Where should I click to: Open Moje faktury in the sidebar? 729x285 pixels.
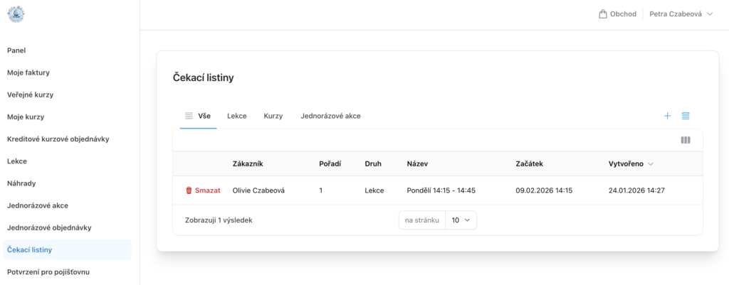point(28,72)
